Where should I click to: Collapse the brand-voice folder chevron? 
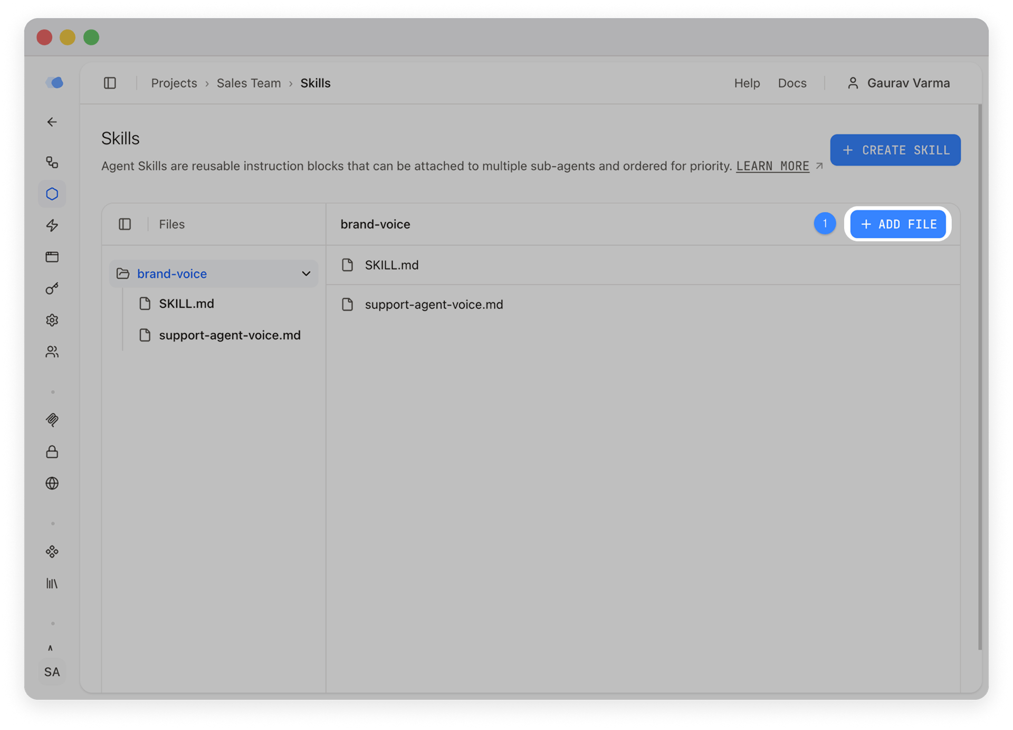(306, 273)
